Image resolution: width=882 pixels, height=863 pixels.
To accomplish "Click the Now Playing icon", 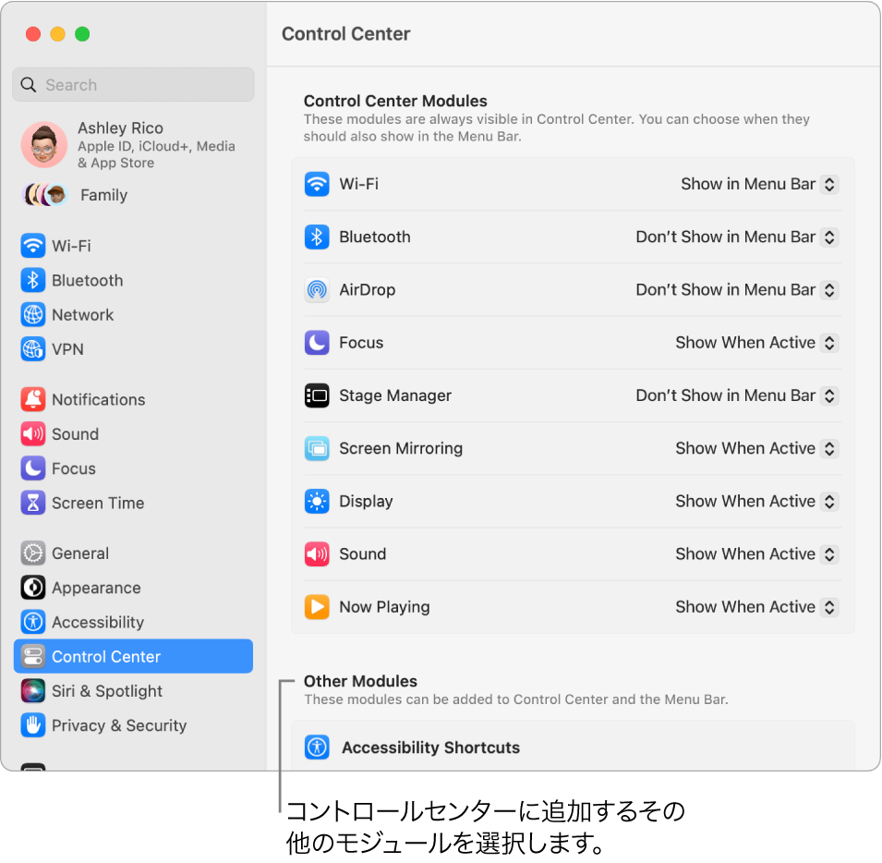I will click(x=317, y=607).
